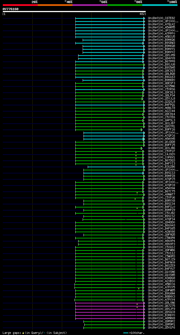This screenshot has width=180, height=335.
Task: Click the red 20% identity legend segment
Action: pyautogui.click(x=20, y=5)
